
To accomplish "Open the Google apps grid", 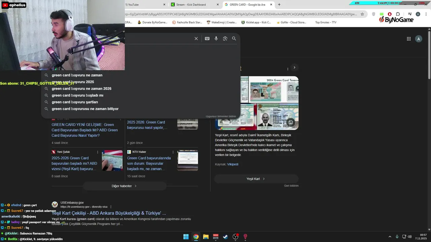I will pyautogui.click(x=409, y=39).
